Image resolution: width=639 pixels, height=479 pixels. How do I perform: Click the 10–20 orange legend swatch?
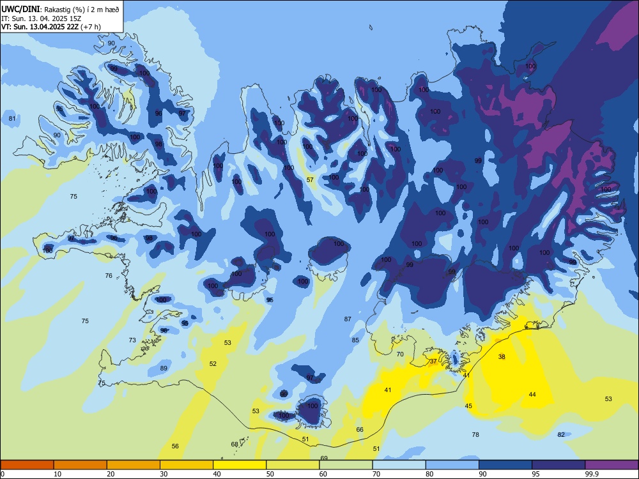coord(81,465)
